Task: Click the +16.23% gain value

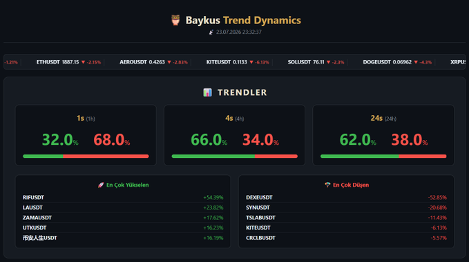Action: coord(213,228)
